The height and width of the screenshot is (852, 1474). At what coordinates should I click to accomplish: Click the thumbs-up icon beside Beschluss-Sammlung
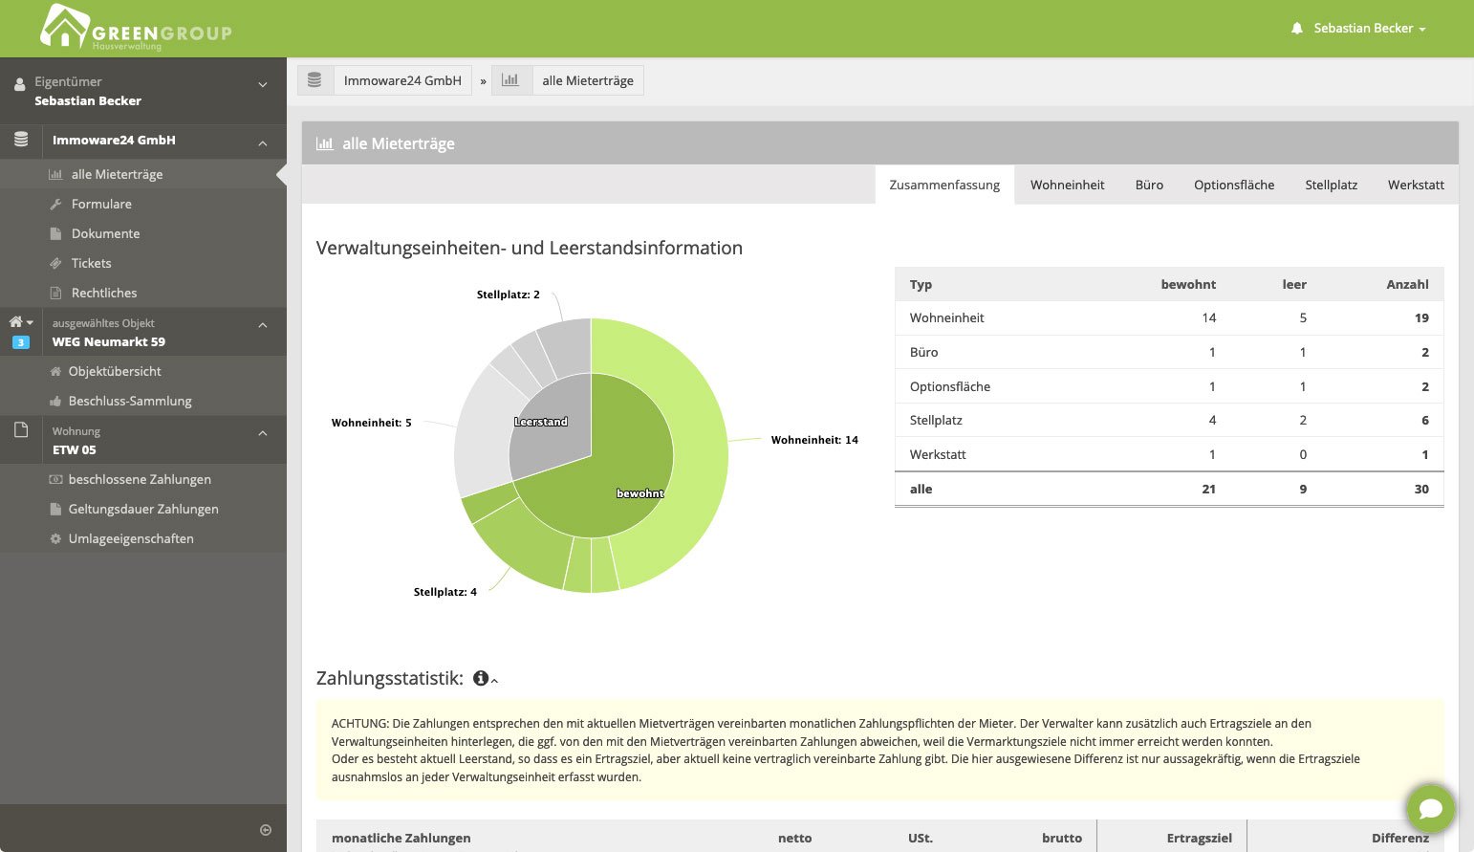click(55, 401)
